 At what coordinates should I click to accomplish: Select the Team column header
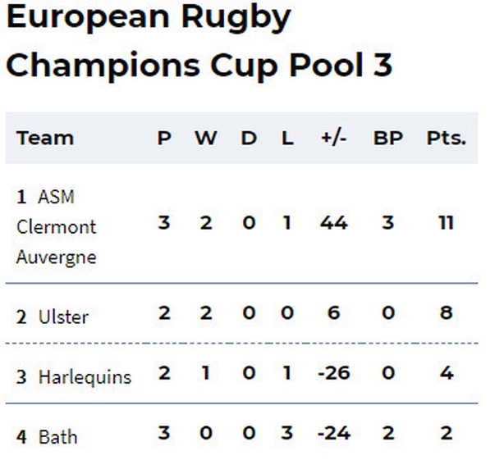[45, 138]
